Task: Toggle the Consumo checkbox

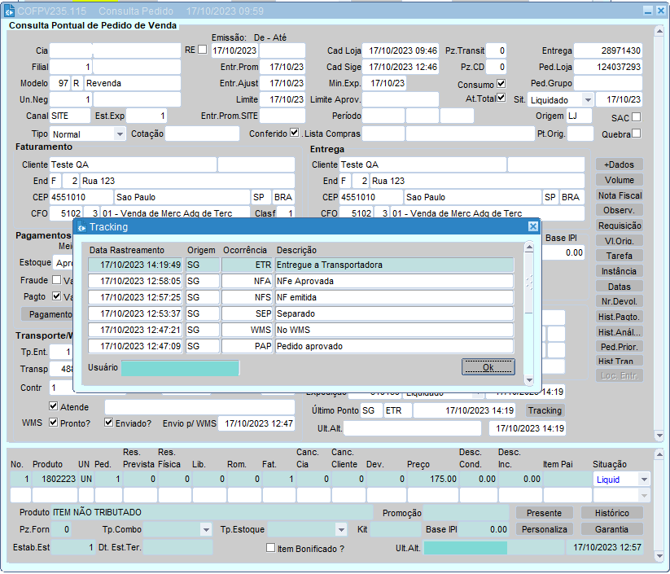Action: (x=501, y=84)
